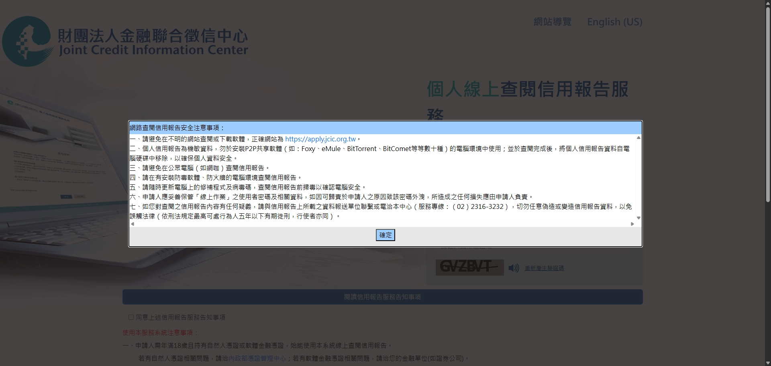Click notice item 三 about public computers

(x=200, y=168)
